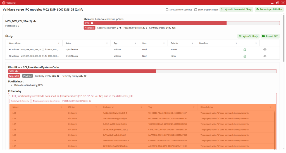Click the lock icon in the Nizka priority row

245,56
